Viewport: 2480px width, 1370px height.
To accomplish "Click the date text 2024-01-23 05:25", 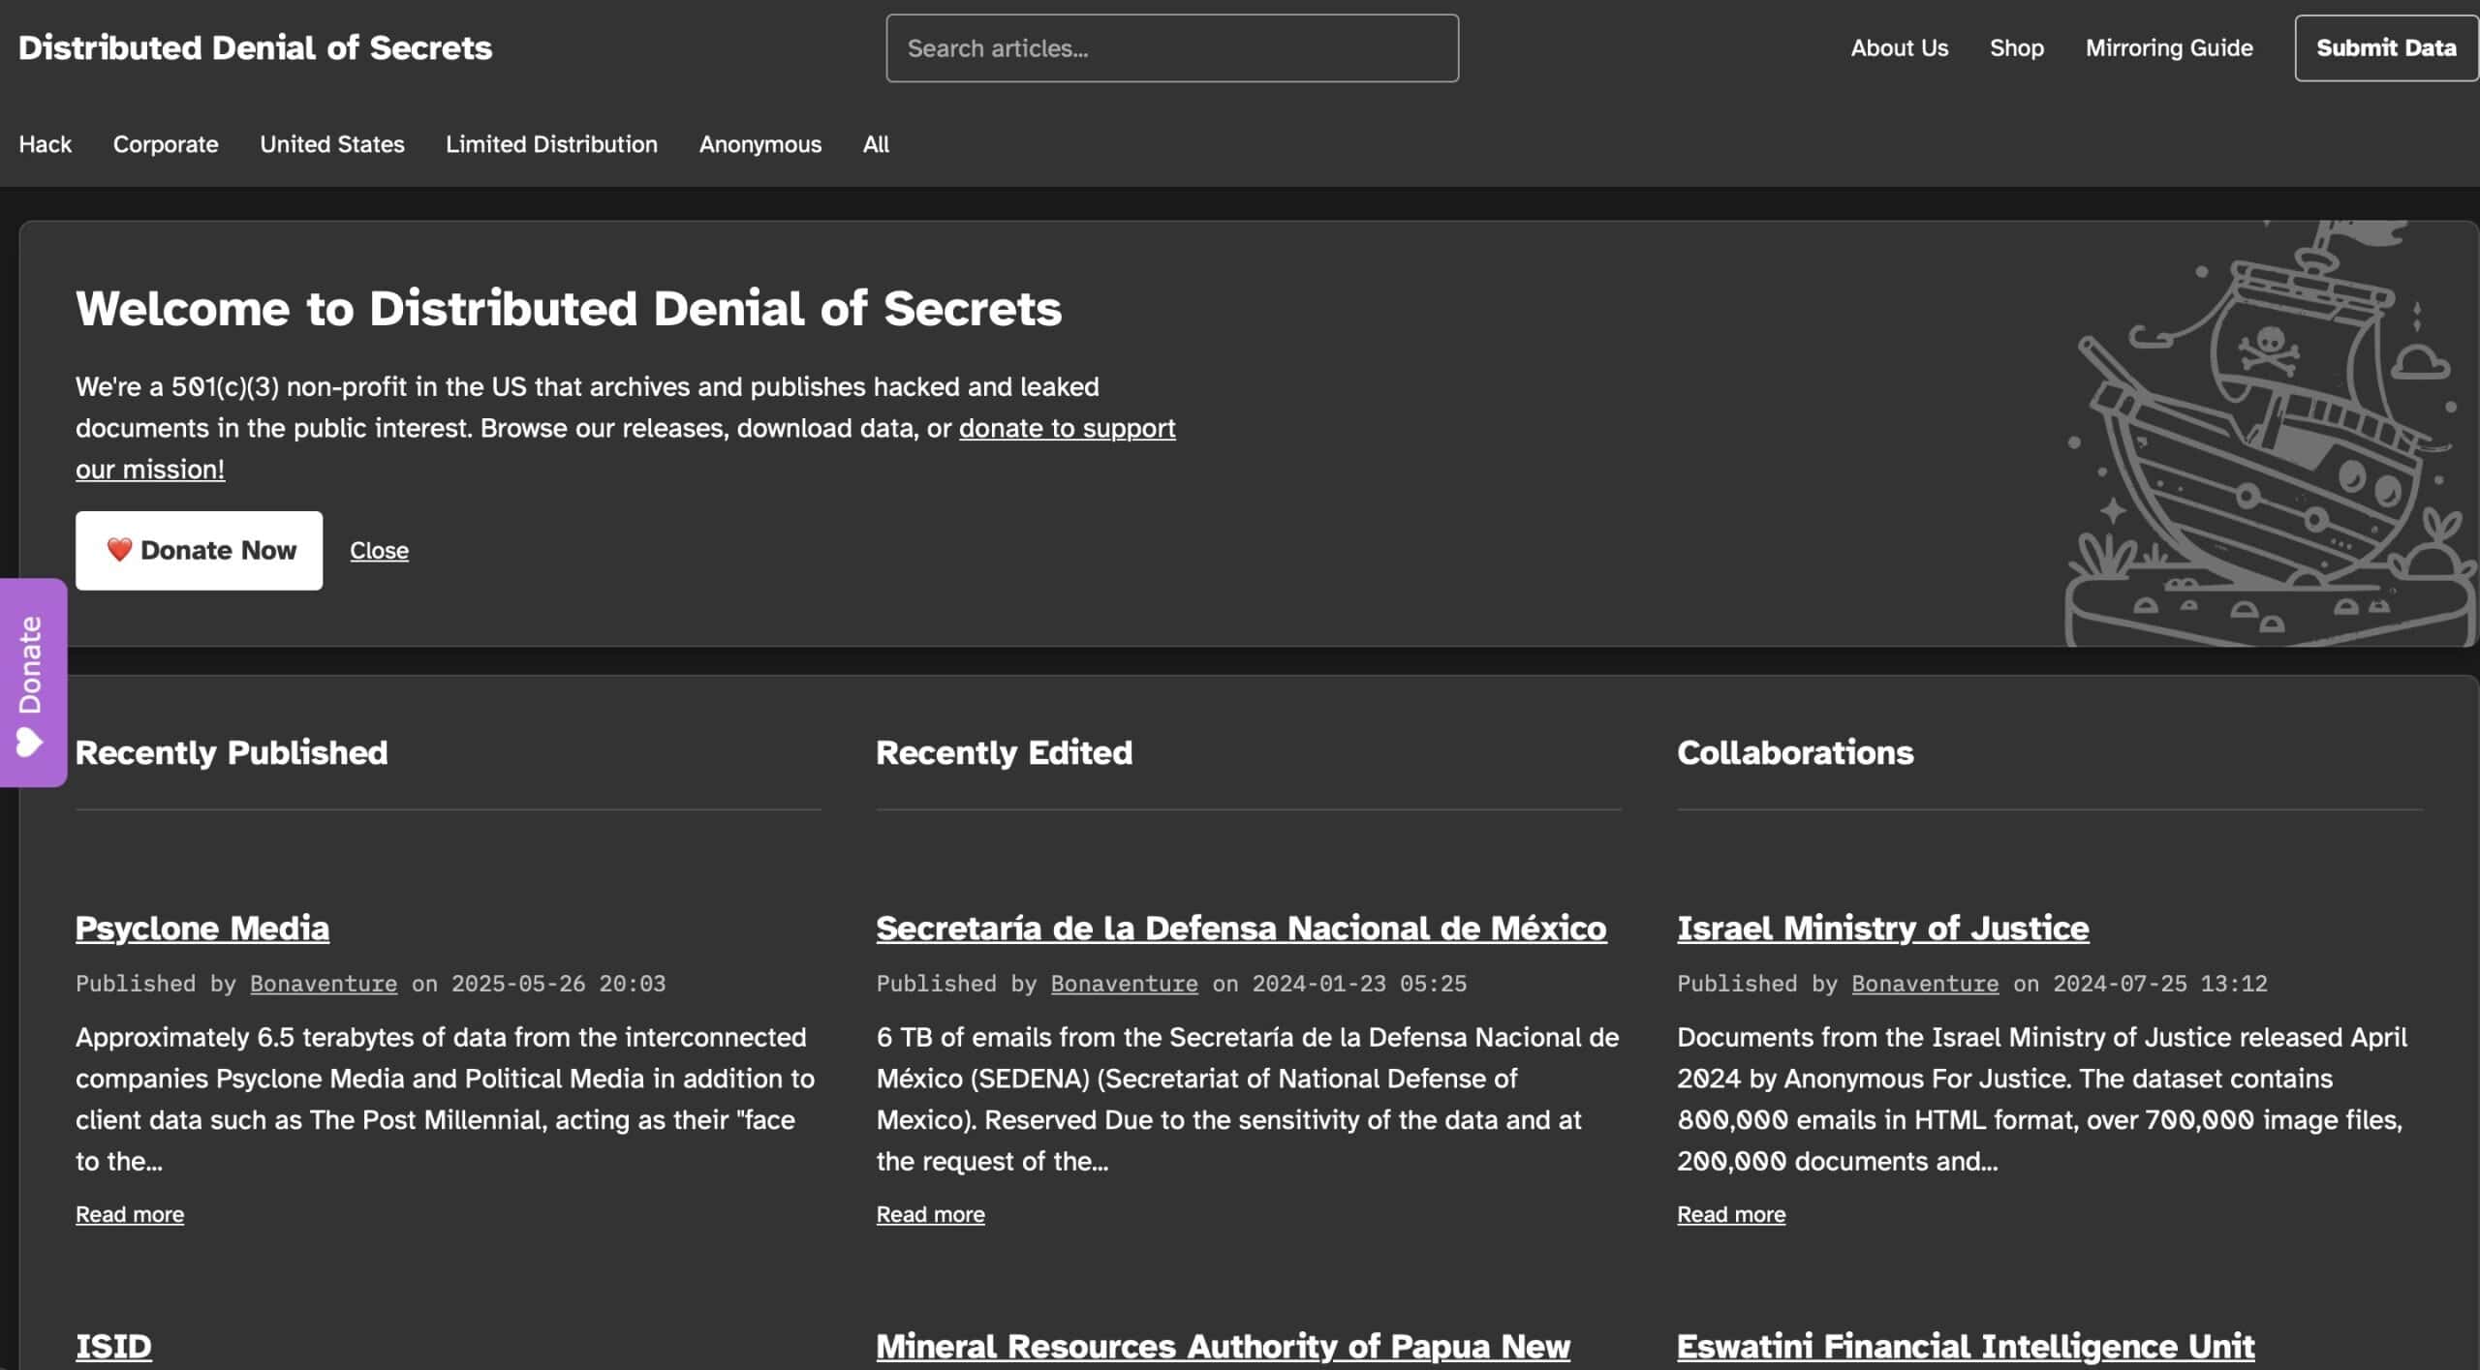I will pyautogui.click(x=1359, y=984).
